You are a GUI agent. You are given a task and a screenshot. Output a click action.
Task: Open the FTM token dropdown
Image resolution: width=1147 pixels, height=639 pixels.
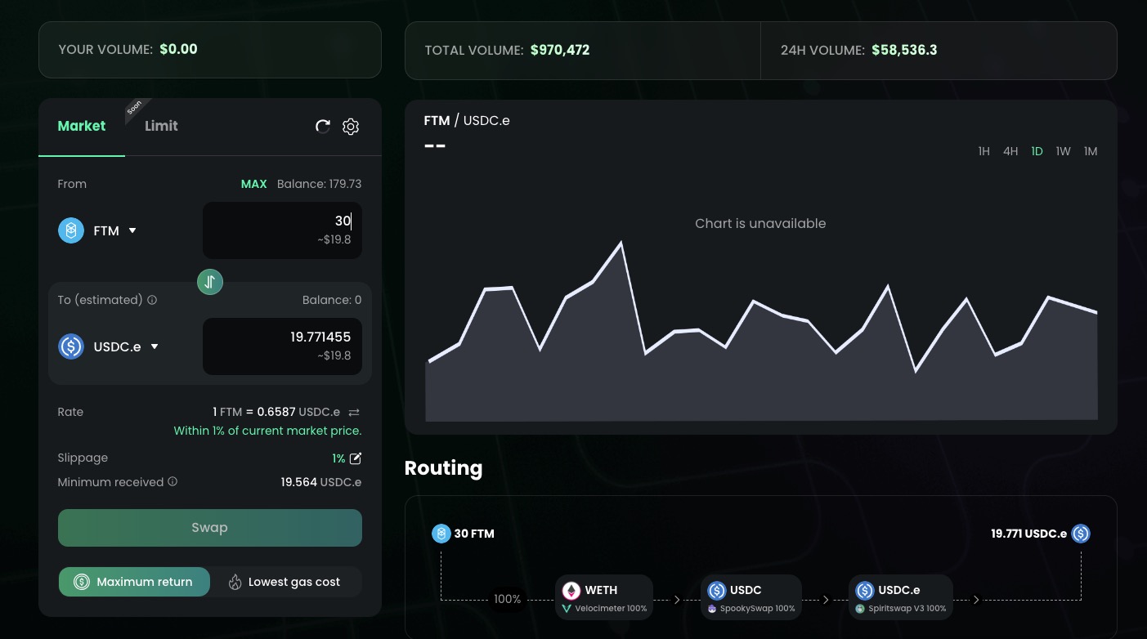[x=98, y=230]
